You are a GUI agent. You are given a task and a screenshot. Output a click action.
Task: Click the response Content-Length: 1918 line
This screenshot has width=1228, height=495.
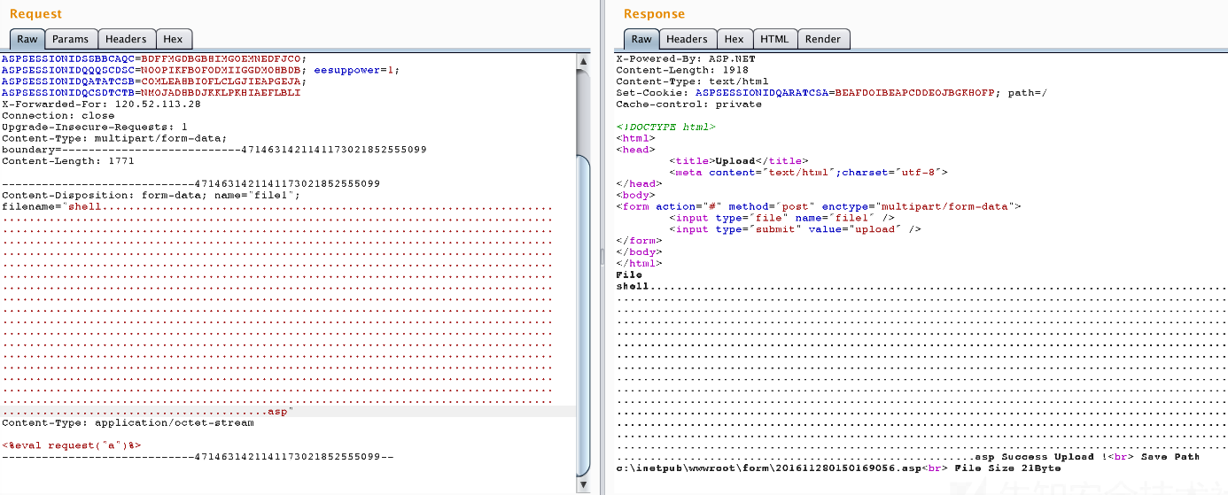[x=682, y=70]
